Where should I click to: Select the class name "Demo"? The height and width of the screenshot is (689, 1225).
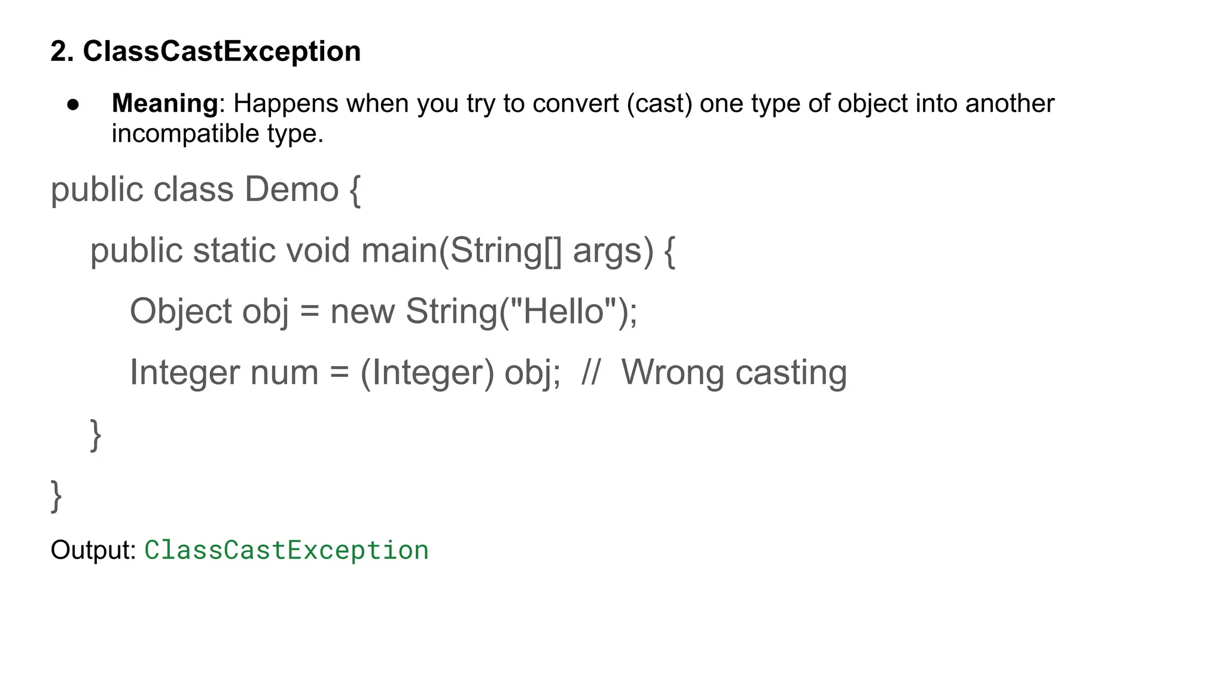pos(291,190)
